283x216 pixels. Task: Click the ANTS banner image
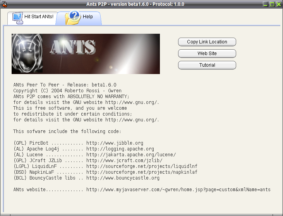86,54
